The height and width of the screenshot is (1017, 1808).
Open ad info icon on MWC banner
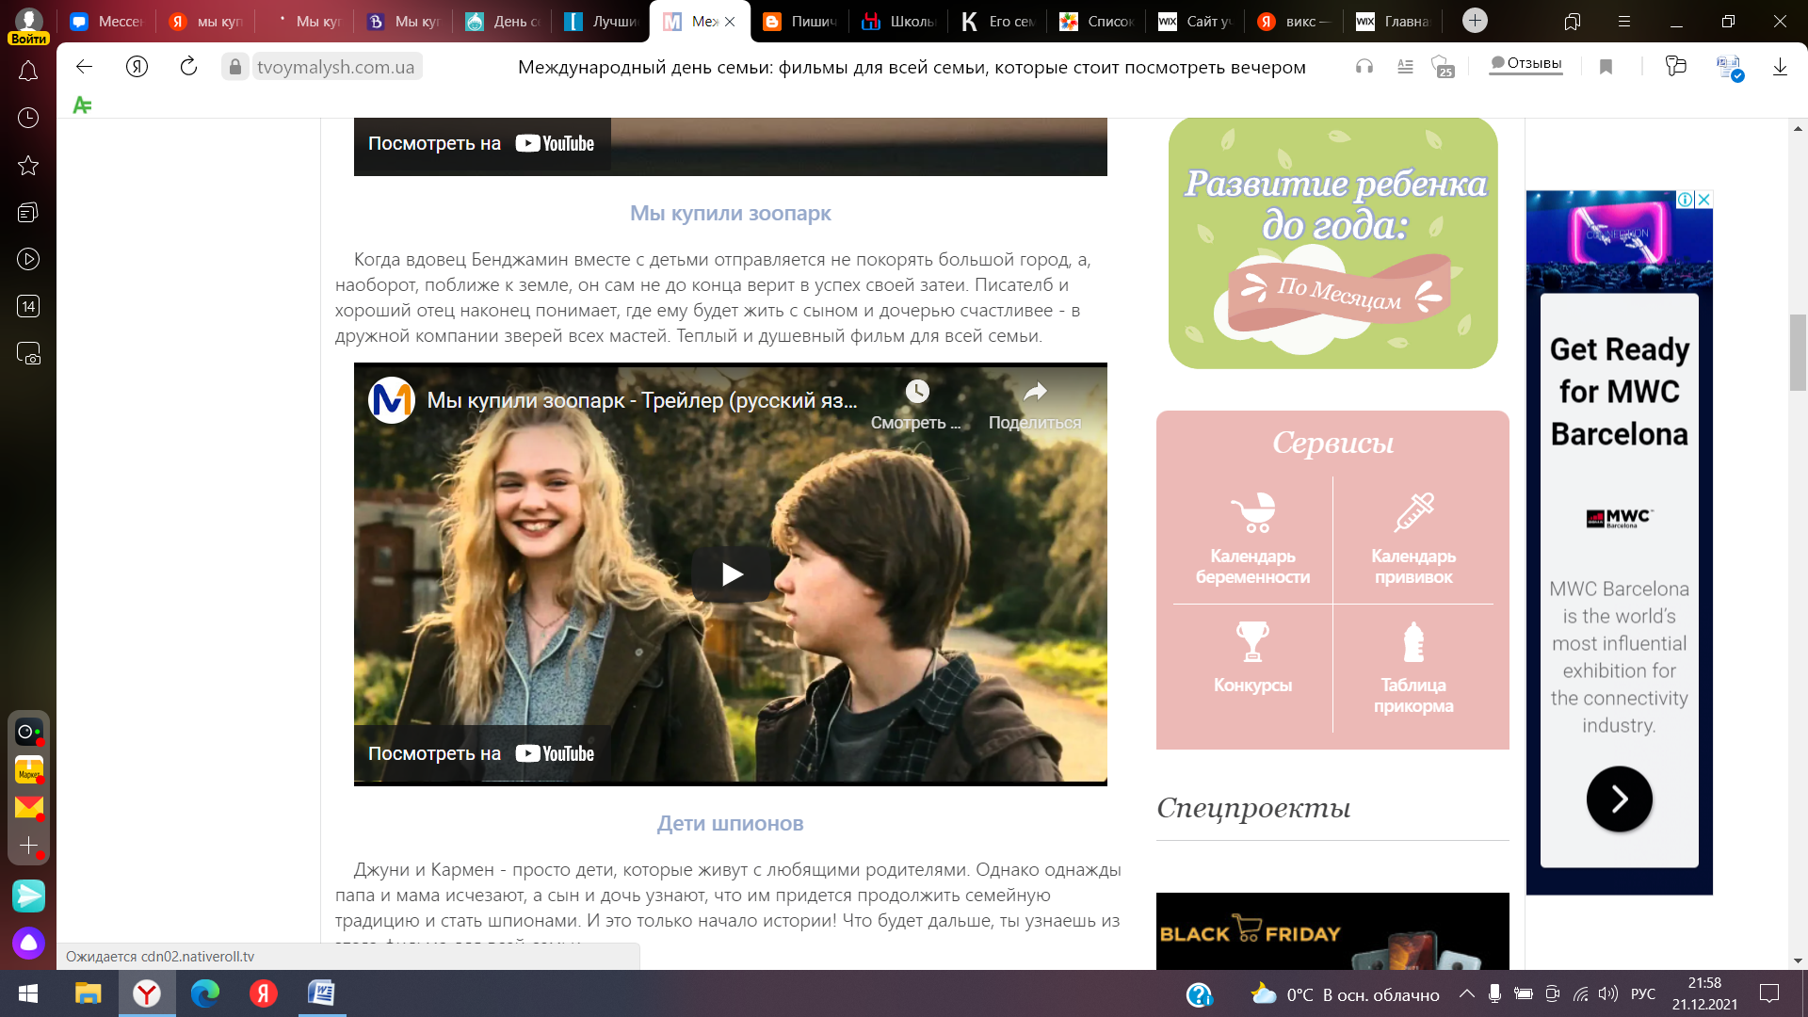point(1686,200)
